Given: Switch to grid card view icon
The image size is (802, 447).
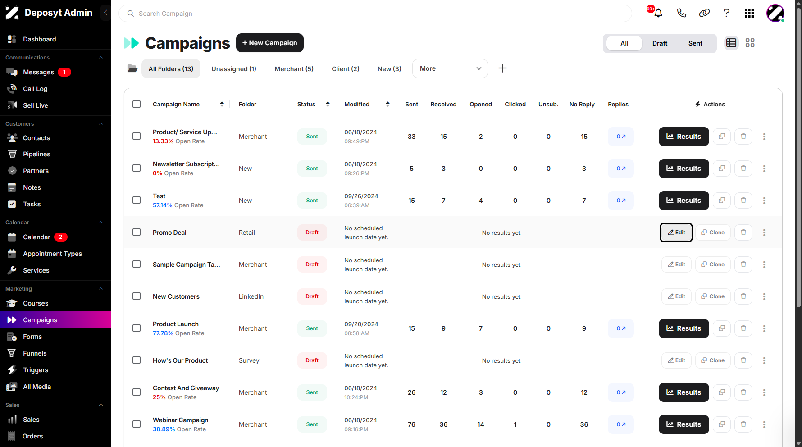Looking at the screenshot, I should [x=750, y=43].
